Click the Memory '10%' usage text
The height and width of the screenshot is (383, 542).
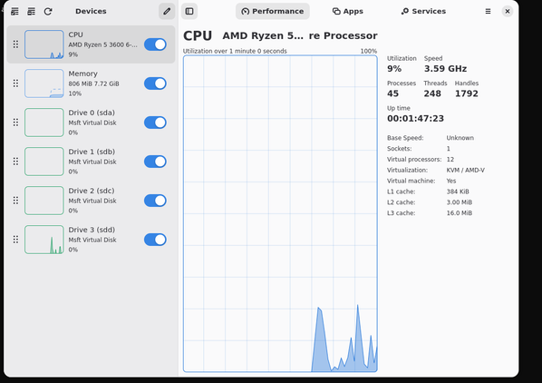[75, 93]
